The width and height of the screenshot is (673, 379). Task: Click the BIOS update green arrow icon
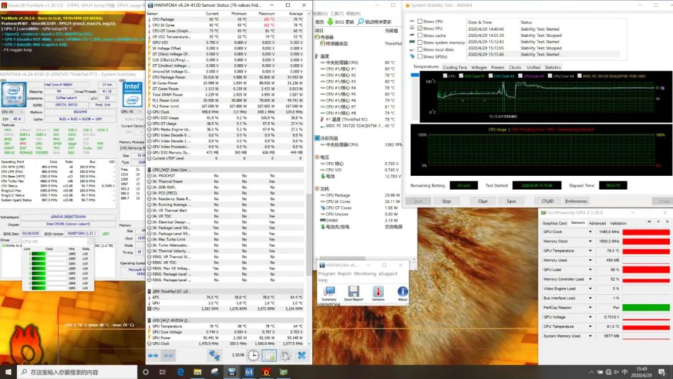(x=330, y=21)
